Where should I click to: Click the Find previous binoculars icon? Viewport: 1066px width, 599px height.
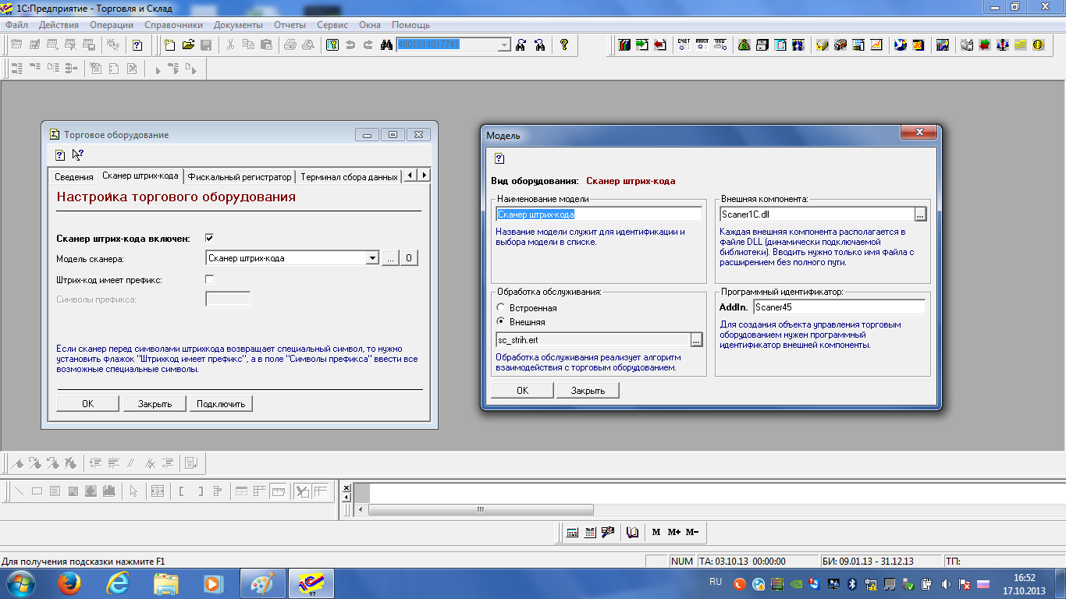tap(539, 45)
